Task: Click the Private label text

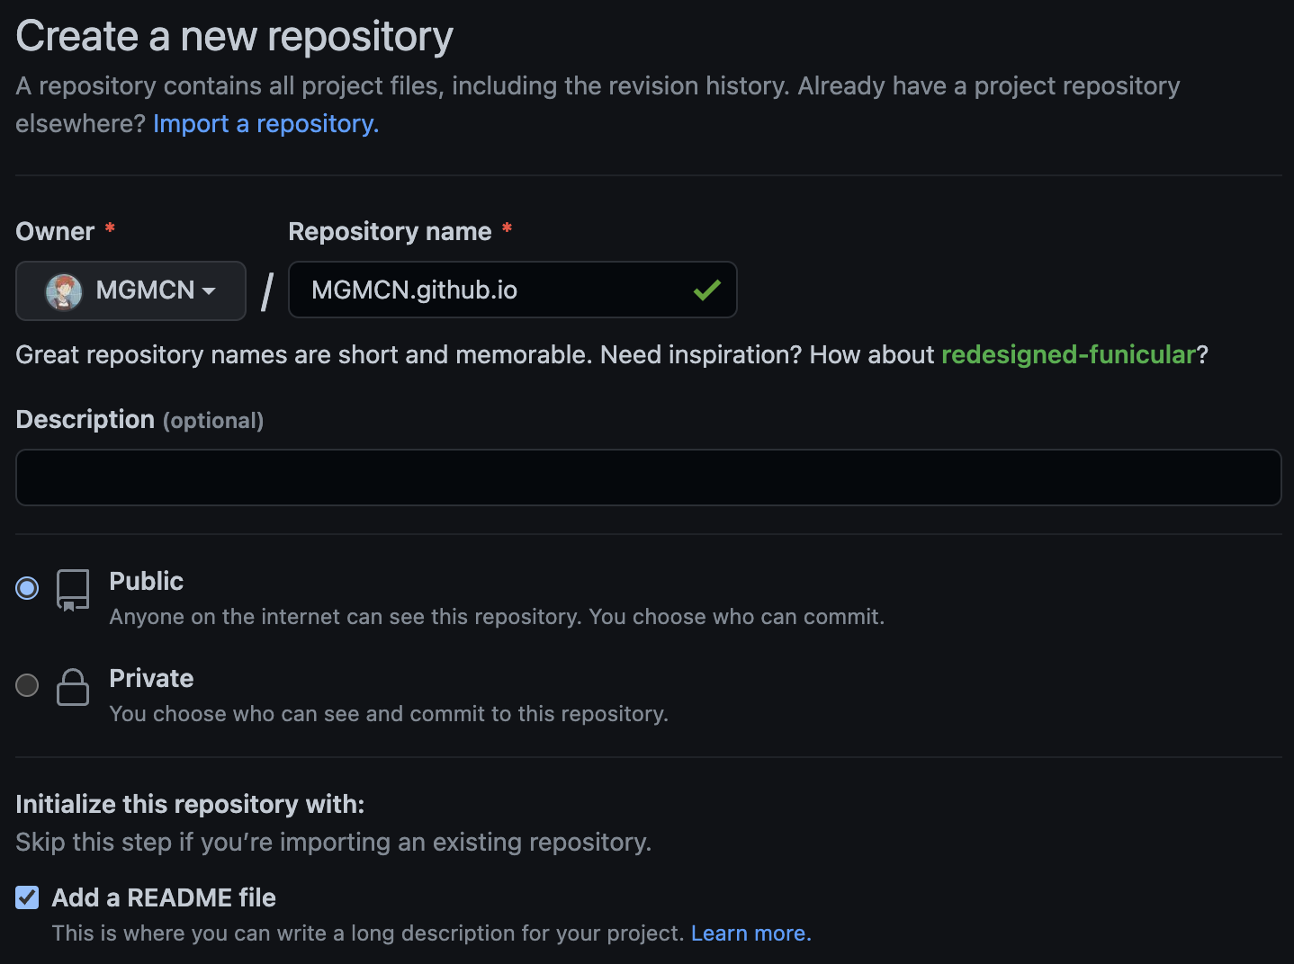Action: [x=151, y=678]
